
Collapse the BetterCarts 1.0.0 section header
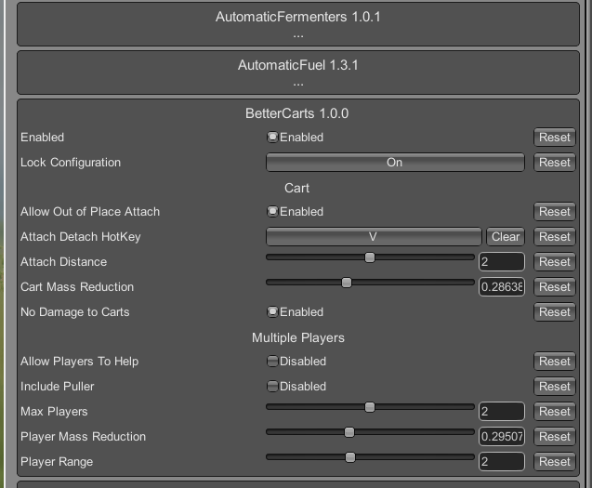pos(296,113)
